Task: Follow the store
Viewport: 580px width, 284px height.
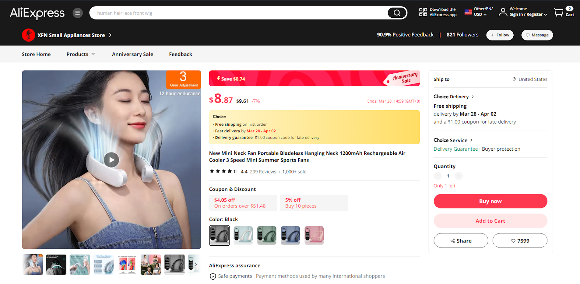Action: point(500,35)
